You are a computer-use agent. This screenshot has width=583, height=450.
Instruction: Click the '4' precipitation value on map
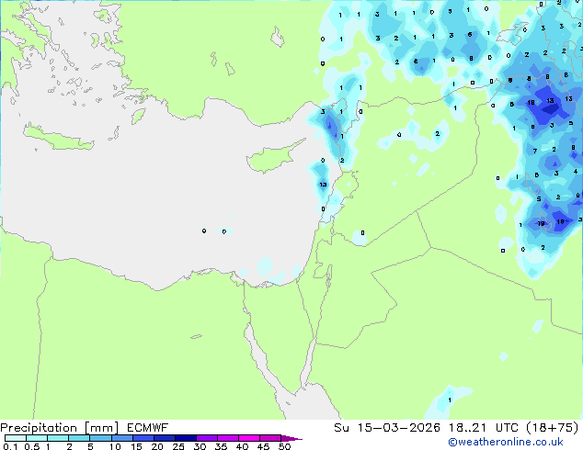coord(576,172)
